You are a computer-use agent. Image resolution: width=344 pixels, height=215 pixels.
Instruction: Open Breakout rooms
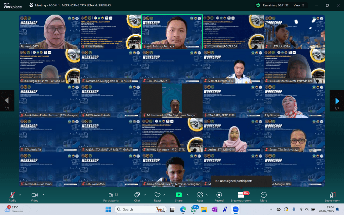(x=241, y=195)
